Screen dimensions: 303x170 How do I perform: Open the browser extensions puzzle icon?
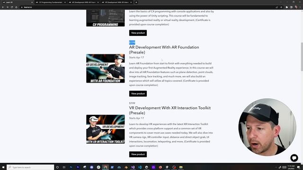click(286, 7)
